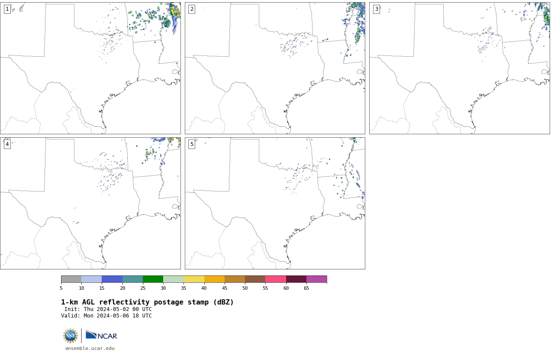This screenshot has height=353, width=554.
Task: Open ensemble member 3 reflectivity map
Action: coord(460,68)
